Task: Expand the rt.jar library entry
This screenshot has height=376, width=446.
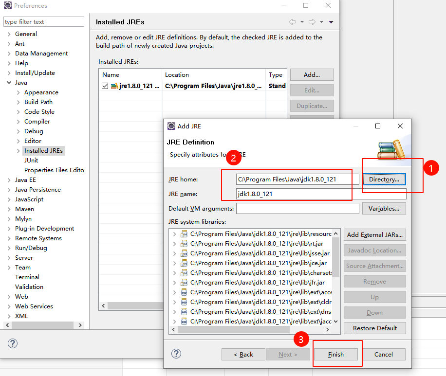Action: pos(174,244)
